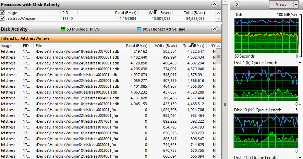Sort processes by Write (B/sec) column header
The width and height of the screenshot is (303, 159).
tap(159, 13)
